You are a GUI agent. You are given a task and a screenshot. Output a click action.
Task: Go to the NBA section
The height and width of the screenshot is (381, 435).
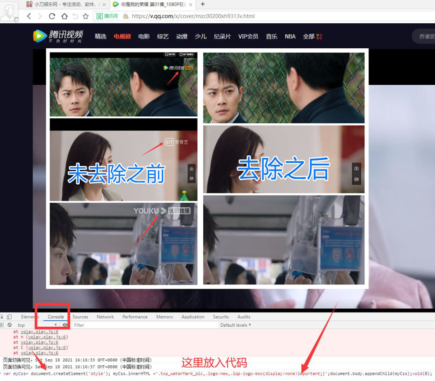pyautogui.click(x=290, y=36)
